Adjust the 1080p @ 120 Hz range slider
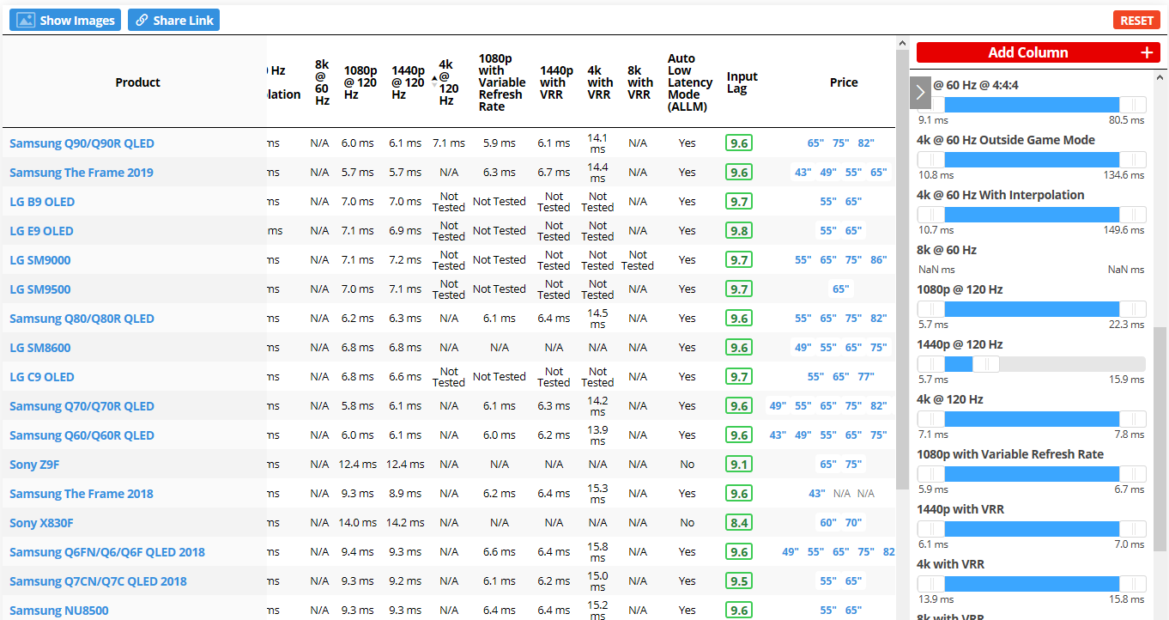The height and width of the screenshot is (620, 1169). click(1031, 309)
